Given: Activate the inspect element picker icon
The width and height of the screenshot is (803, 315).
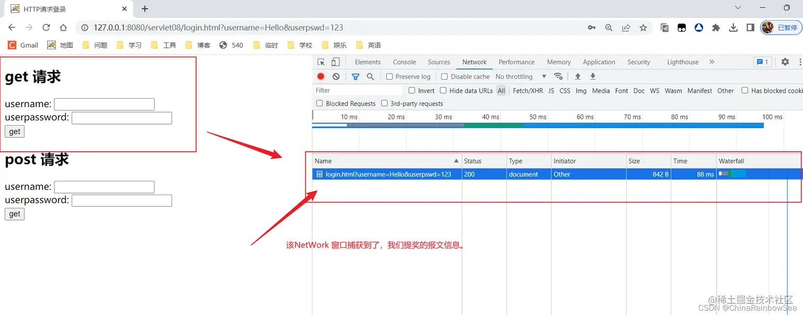Looking at the screenshot, I should point(321,62).
